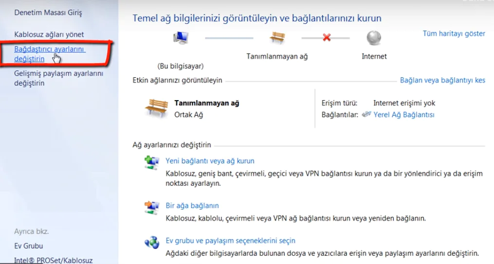Open Intel PROSet/Kablosuz link
The image size is (494, 264).
53,260
